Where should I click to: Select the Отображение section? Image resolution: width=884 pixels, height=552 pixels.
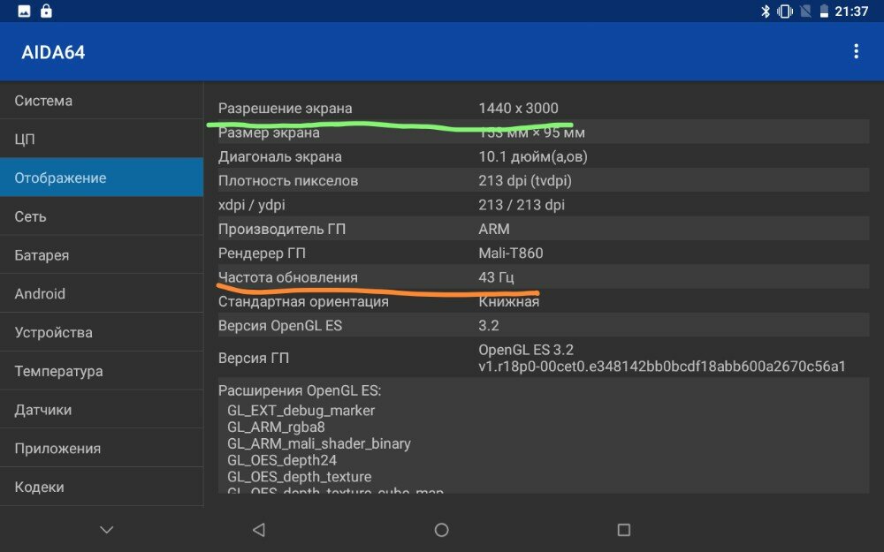pos(102,178)
